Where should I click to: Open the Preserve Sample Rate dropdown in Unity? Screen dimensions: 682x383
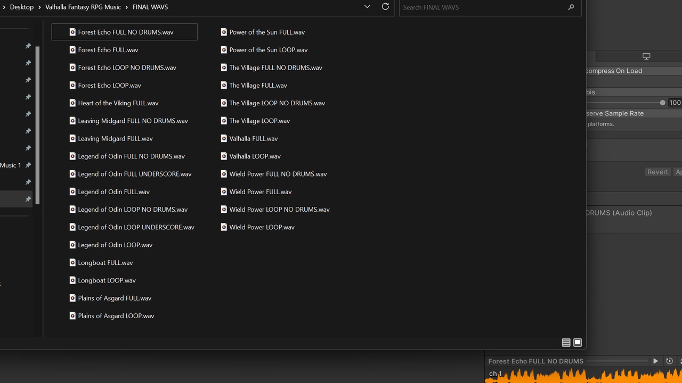[634, 113]
